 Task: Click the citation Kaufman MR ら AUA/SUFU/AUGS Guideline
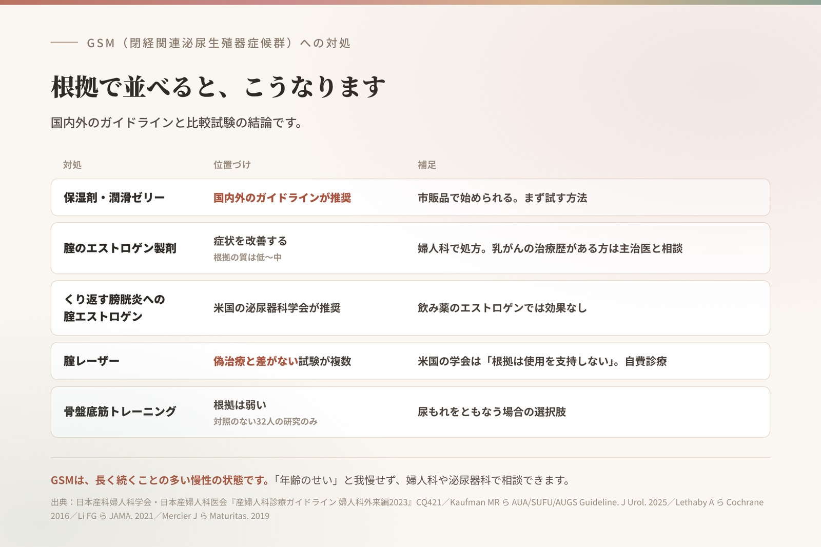(x=535, y=502)
